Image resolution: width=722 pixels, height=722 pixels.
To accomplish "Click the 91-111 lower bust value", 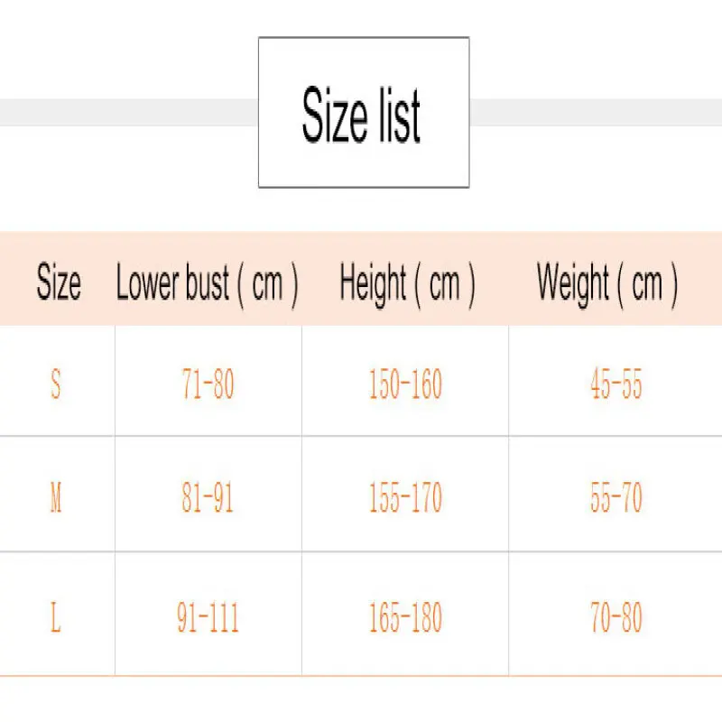I will click(208, 618).
